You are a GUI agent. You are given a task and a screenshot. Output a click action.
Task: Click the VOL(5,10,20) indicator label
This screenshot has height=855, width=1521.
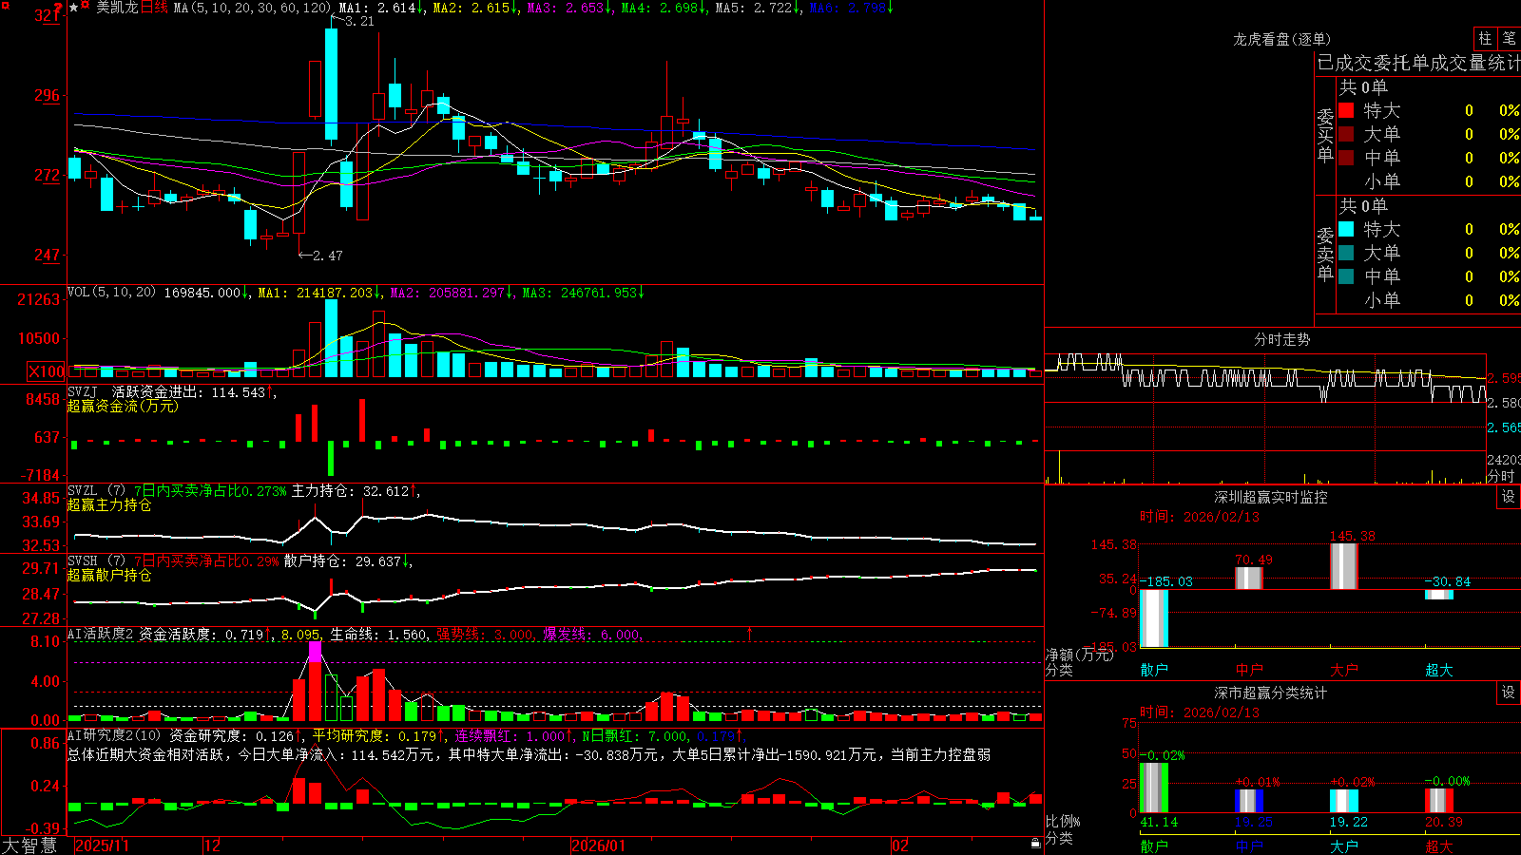pos(111,293)
